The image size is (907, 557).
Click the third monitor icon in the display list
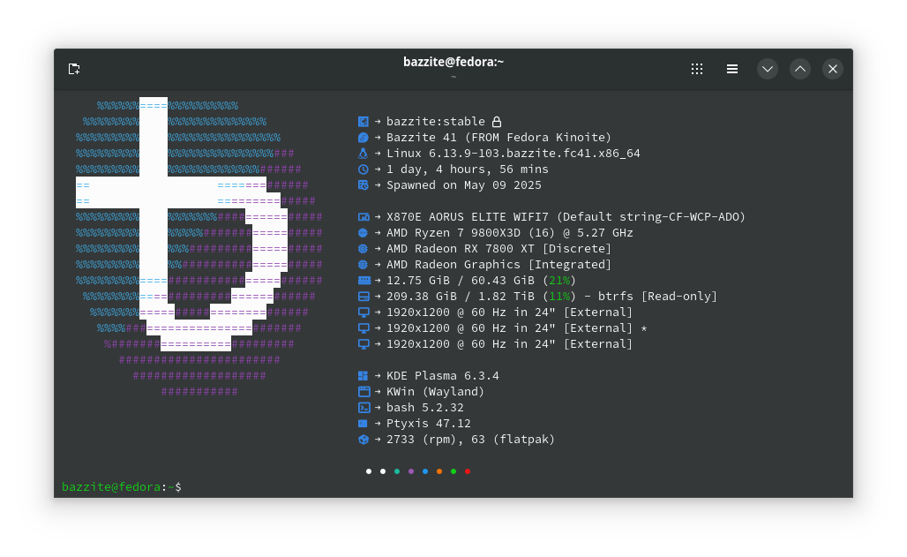click(364, 344)
